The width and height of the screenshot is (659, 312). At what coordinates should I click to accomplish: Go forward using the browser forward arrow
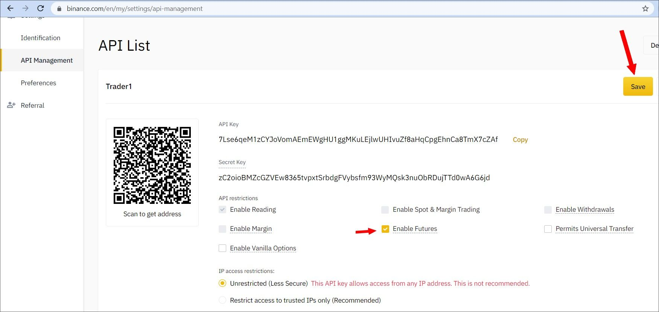click(25, 8)
